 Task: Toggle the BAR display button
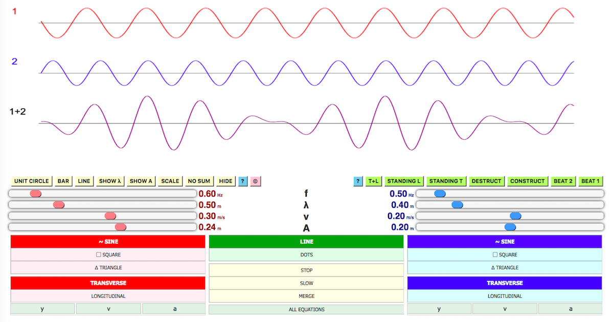[63, 181]
